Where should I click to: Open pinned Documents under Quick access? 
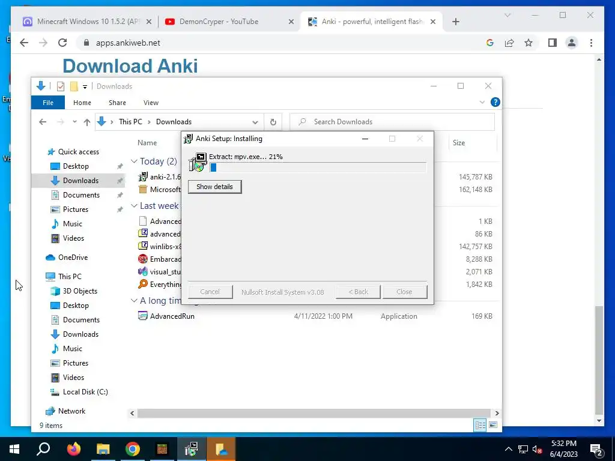(81, 195)
